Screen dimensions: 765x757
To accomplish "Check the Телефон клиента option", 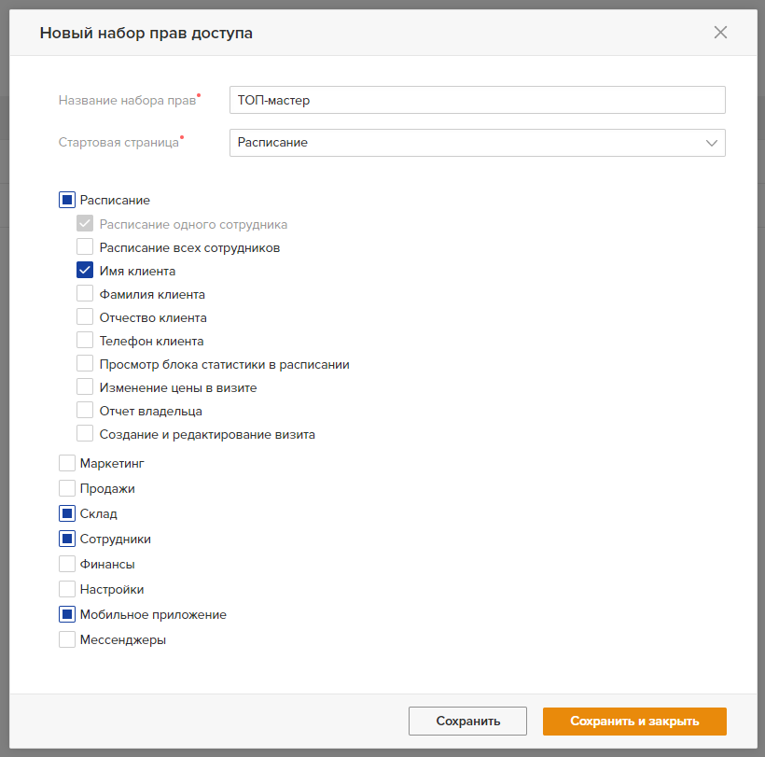I will (x=85, y=340).
